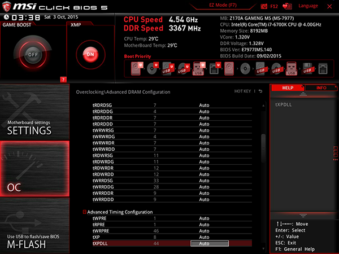Click the Boot Priority label
Image resolution: width=339 pixels, height=254 pixels.
137,56
